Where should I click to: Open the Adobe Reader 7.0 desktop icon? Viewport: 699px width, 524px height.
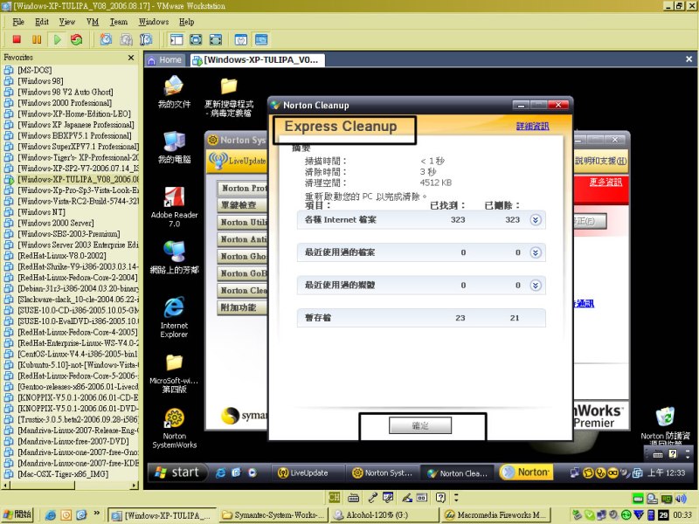174,206
